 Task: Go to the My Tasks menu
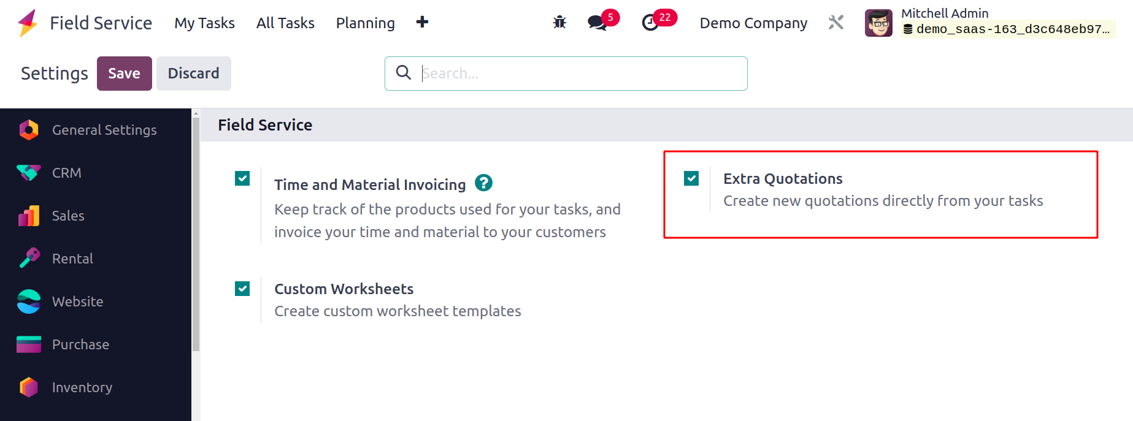tap(204, 23)
